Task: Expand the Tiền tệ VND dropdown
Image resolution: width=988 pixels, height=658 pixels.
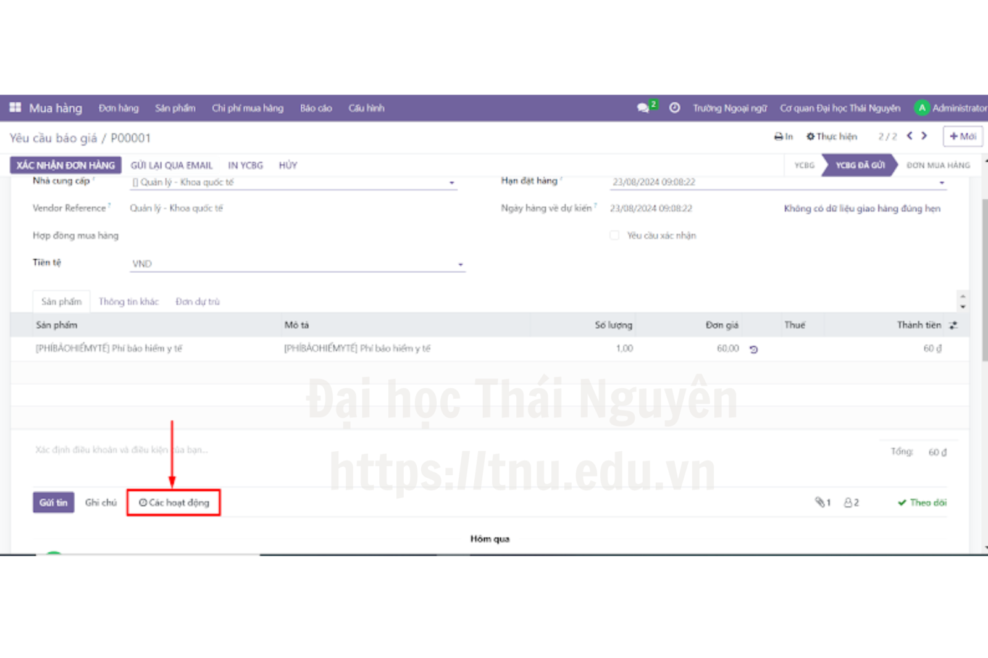Action: pos(460,264)
